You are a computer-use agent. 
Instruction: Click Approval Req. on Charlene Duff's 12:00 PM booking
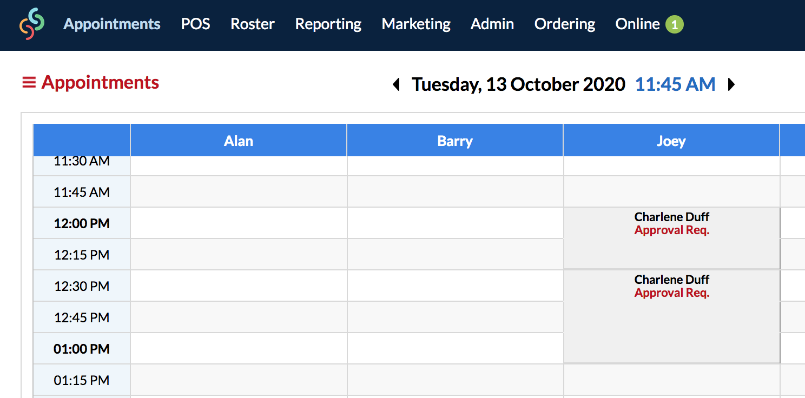(x=671, y=230)
